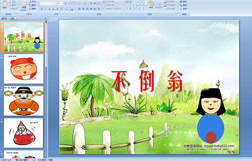
Task: Open the font size dropdown
Action: 60,3
